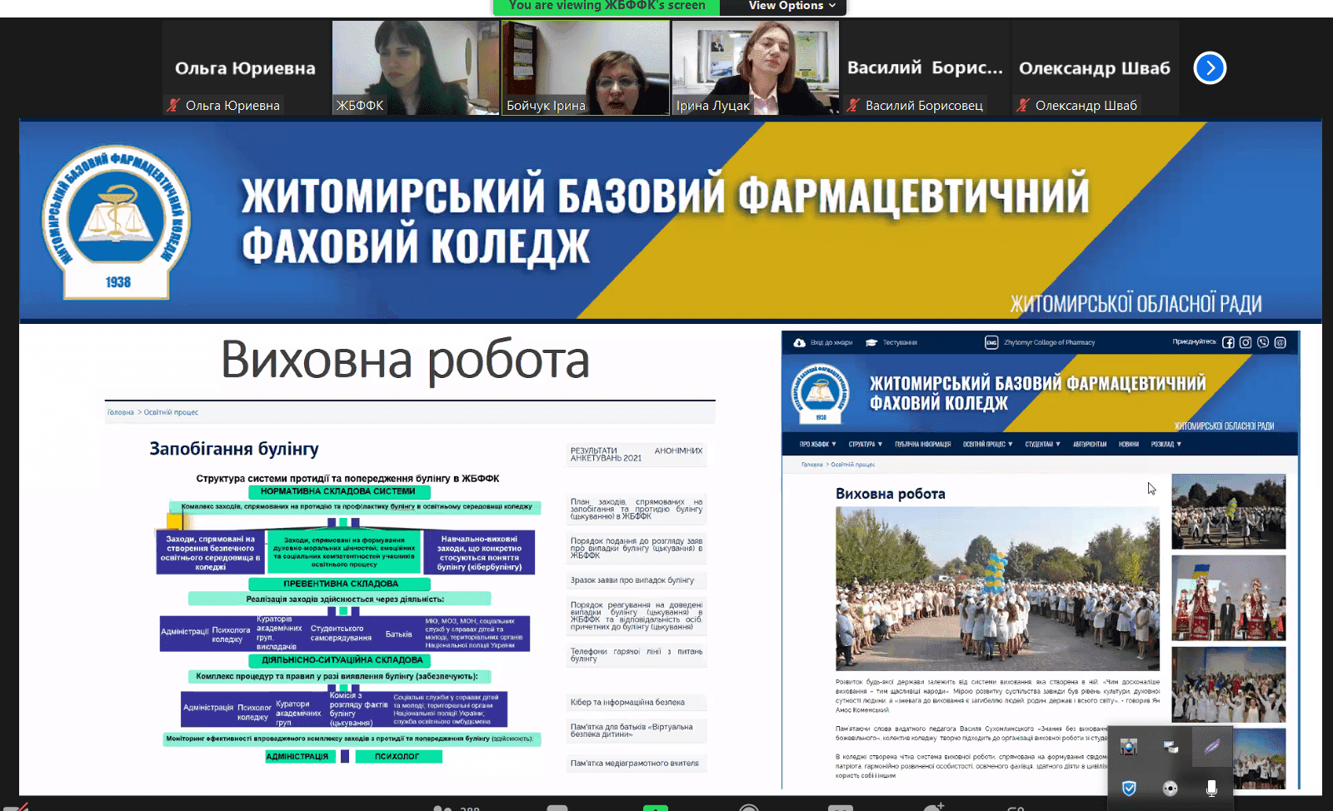The width and height of the screenshot is (1333, 811).
Task: Click the college logo in small site header
Action: [x=821, y=395]
